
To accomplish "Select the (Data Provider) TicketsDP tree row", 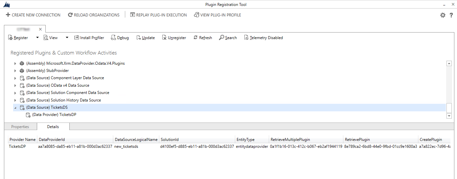I will (x=55, y=115).
